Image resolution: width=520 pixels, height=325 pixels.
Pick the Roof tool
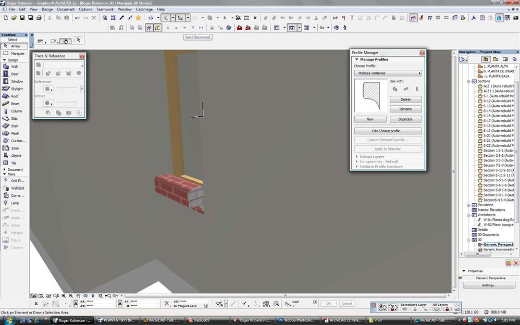[x=14, y=96]
